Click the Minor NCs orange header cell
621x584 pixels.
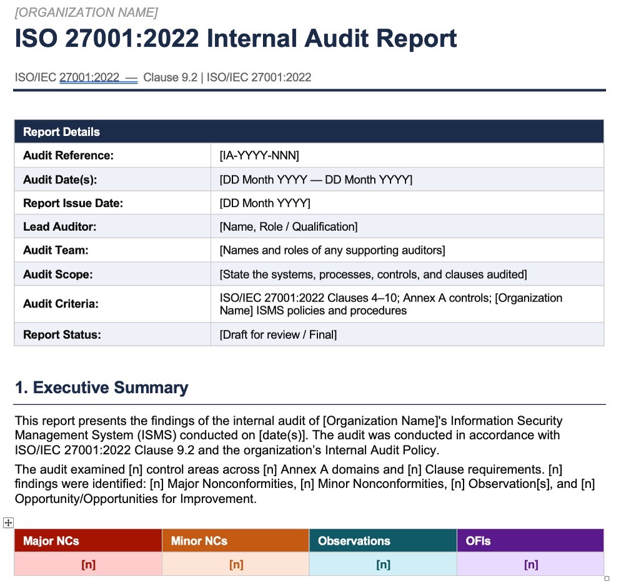coord(236,540)
